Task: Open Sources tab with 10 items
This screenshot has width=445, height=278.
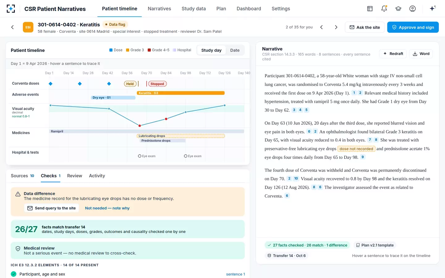Action: tap(23, 176)
